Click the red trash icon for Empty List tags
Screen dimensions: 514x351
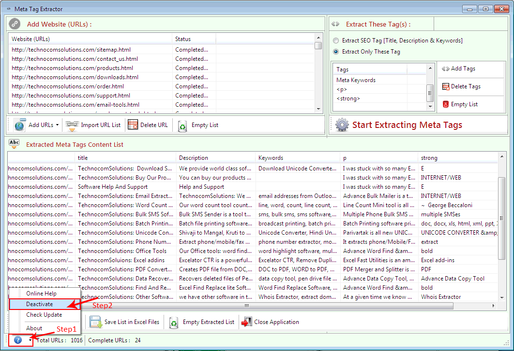pos(445,104)
